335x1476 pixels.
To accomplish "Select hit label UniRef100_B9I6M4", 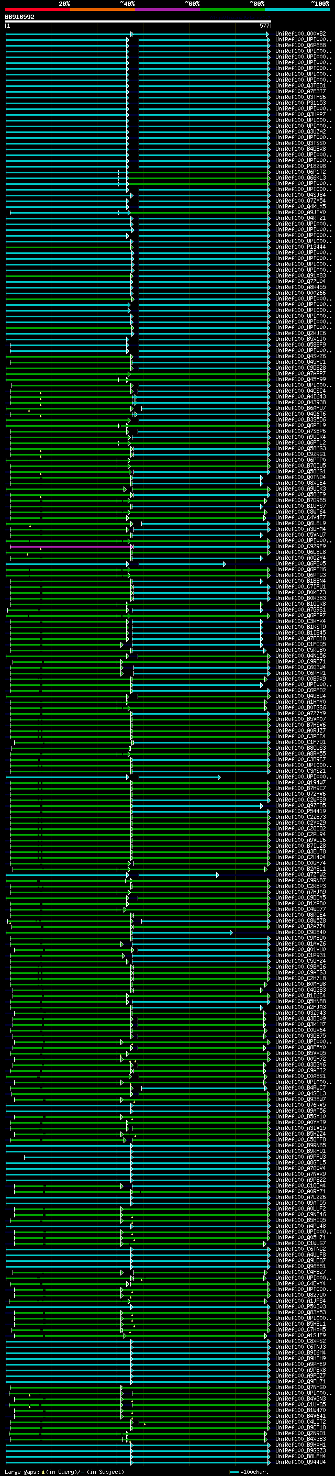I will 300,1353.
